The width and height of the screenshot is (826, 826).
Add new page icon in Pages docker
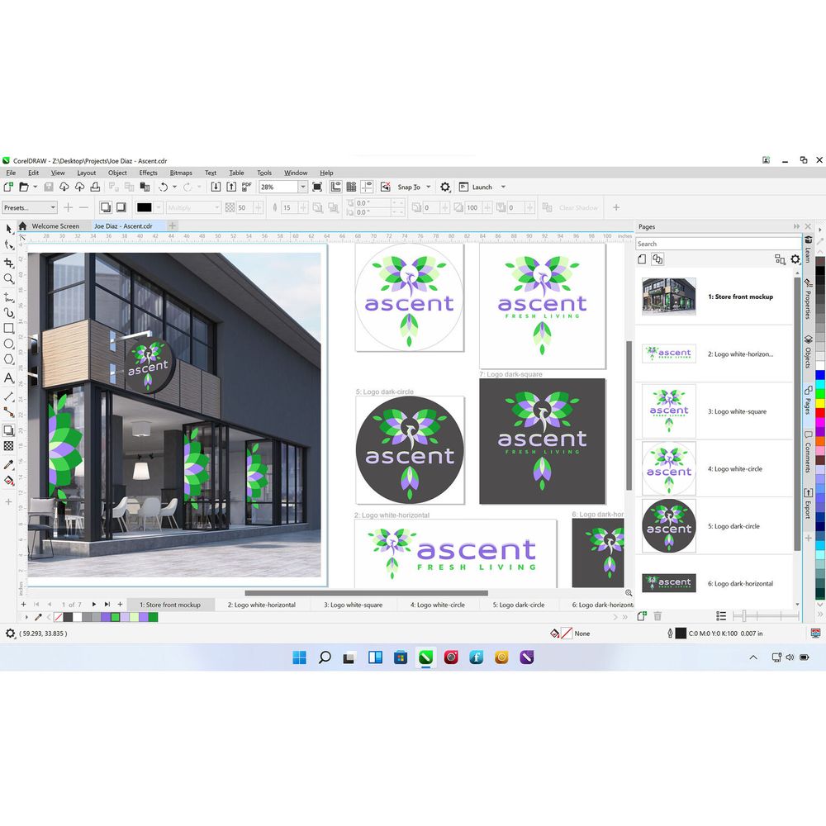pos(641,616)
